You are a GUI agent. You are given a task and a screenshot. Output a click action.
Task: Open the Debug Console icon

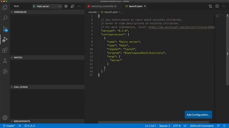[72, 6]
